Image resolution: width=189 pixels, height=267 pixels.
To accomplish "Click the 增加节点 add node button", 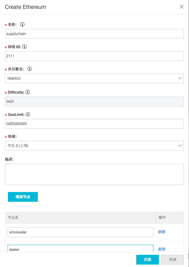I will (x=23, y=197).
